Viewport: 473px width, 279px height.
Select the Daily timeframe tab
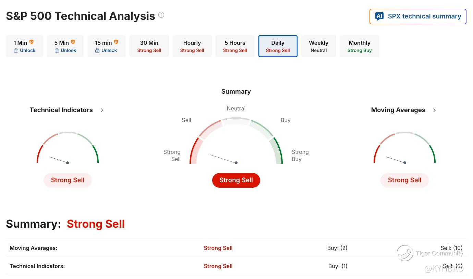point(278,46)
